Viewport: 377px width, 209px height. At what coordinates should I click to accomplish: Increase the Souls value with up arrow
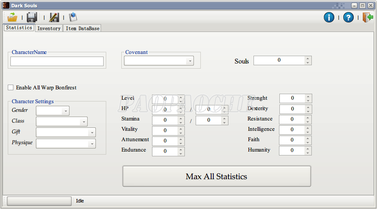pos(308,58)
